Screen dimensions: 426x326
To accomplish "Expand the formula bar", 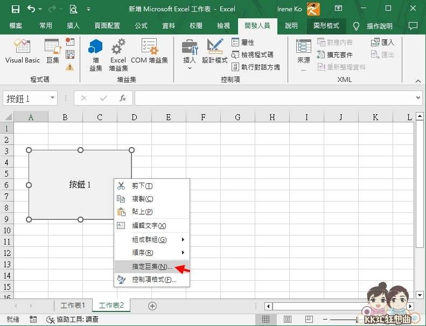I will pyautogui.click(x=418, y=98).
